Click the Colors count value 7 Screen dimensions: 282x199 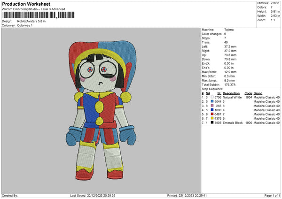(272, 8)
